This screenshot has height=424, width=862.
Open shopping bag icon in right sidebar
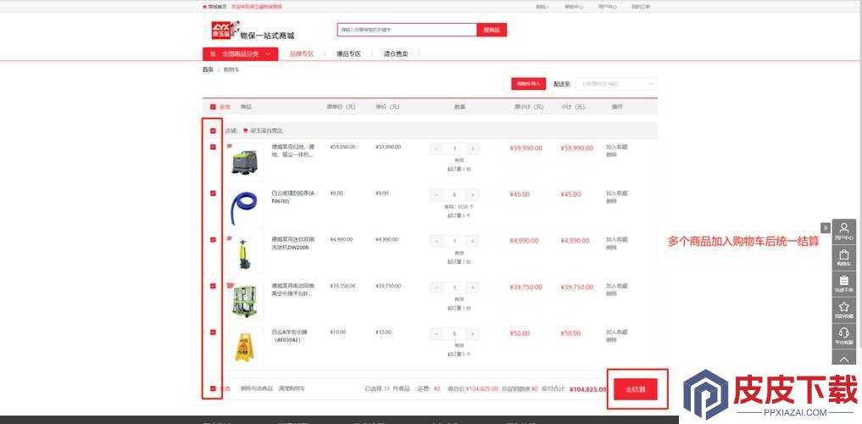point(844,258)
